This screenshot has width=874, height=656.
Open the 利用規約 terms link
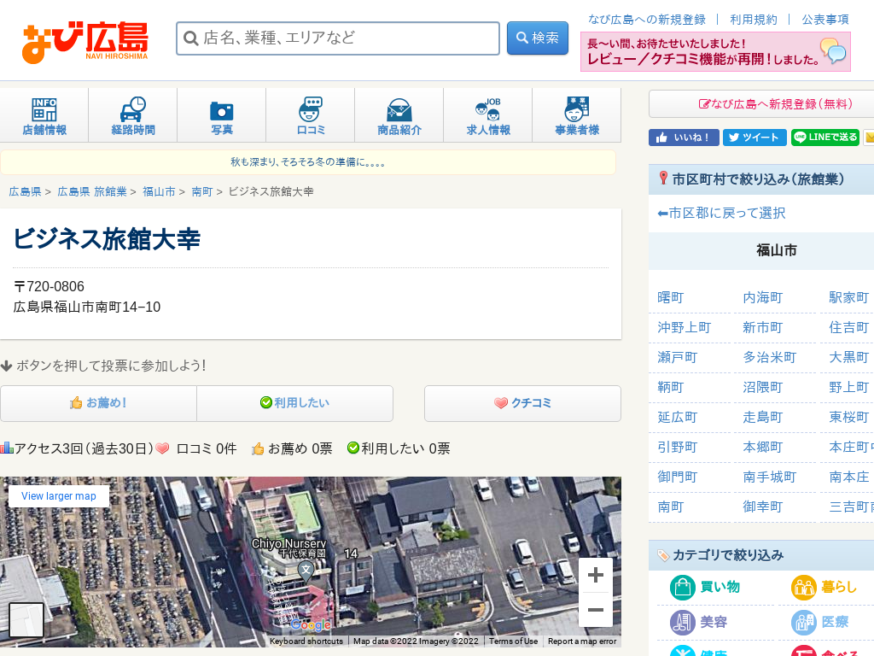coord(754,20)
